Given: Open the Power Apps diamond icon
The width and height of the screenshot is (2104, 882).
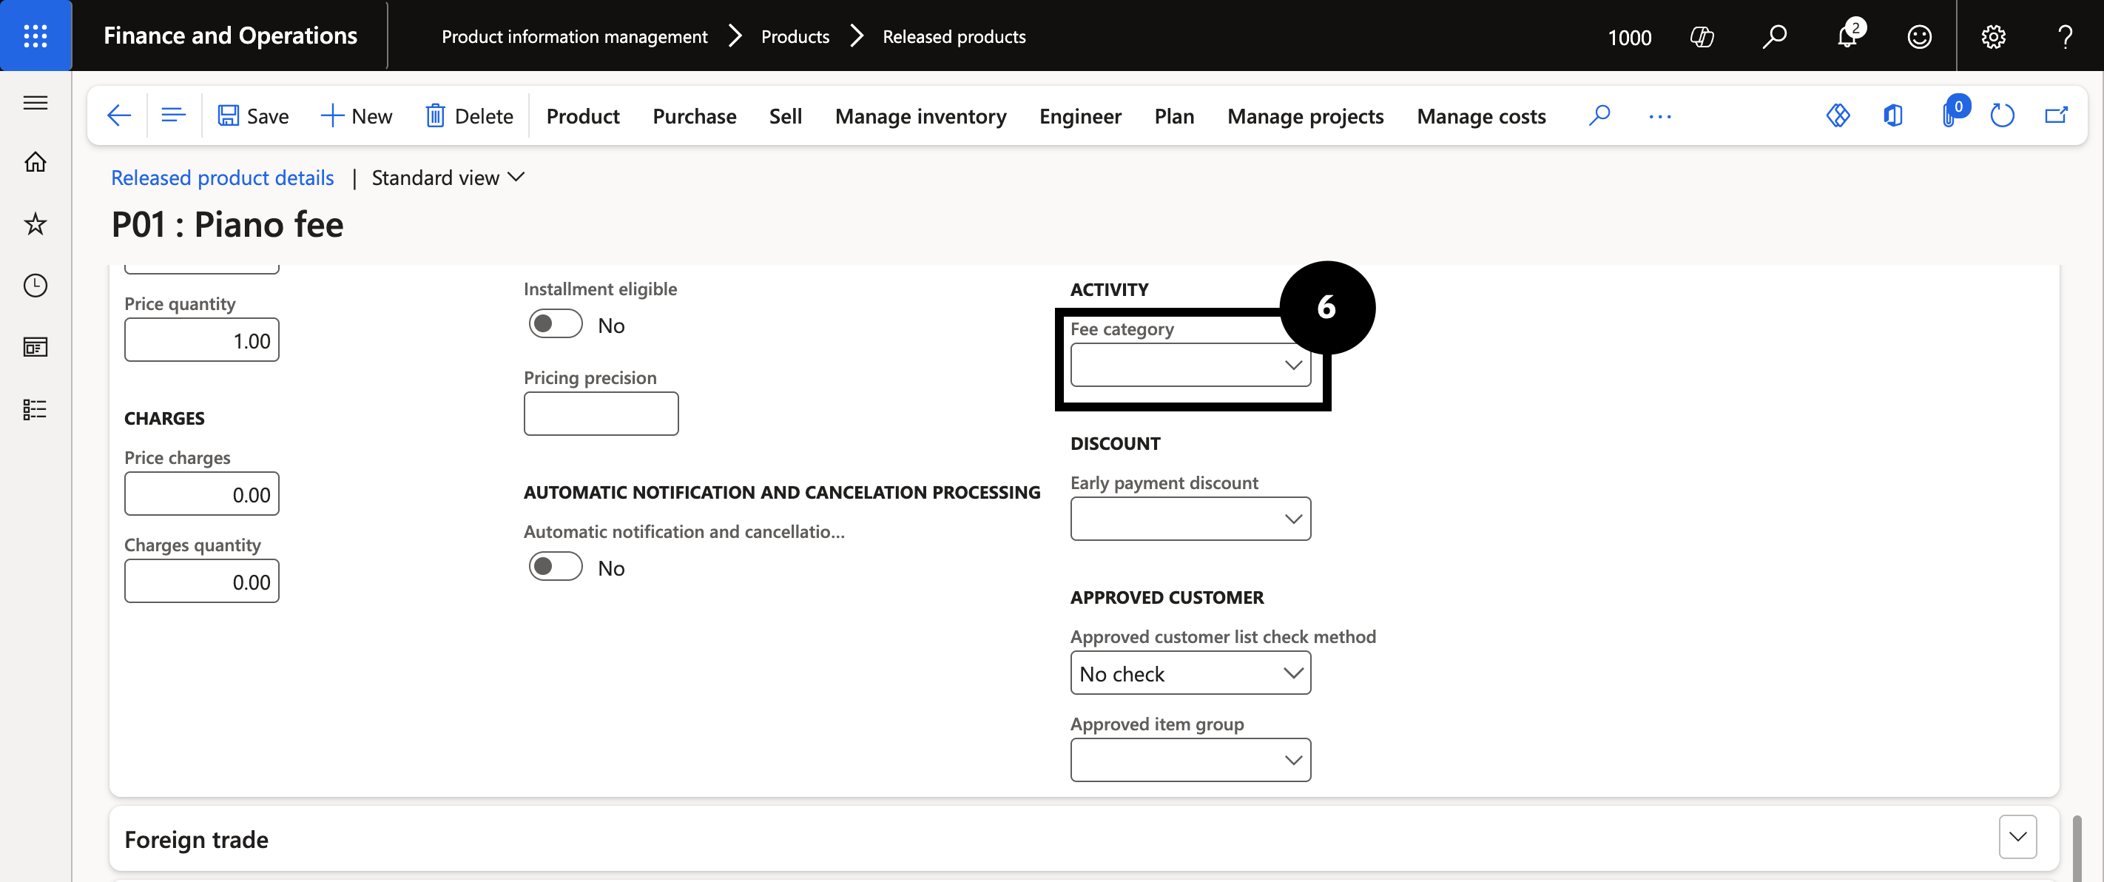Looking at the screenshot, I should [x=1838, y=116].
